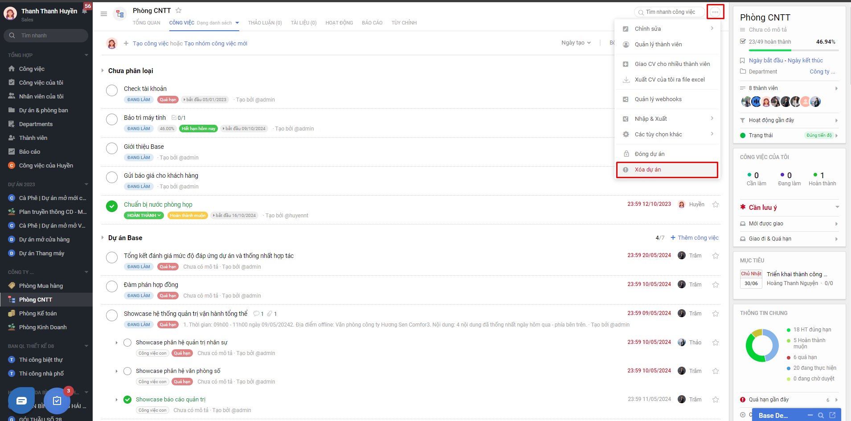Open the three-dots project options button
The image size is (851, 421).
click(715, 12)
